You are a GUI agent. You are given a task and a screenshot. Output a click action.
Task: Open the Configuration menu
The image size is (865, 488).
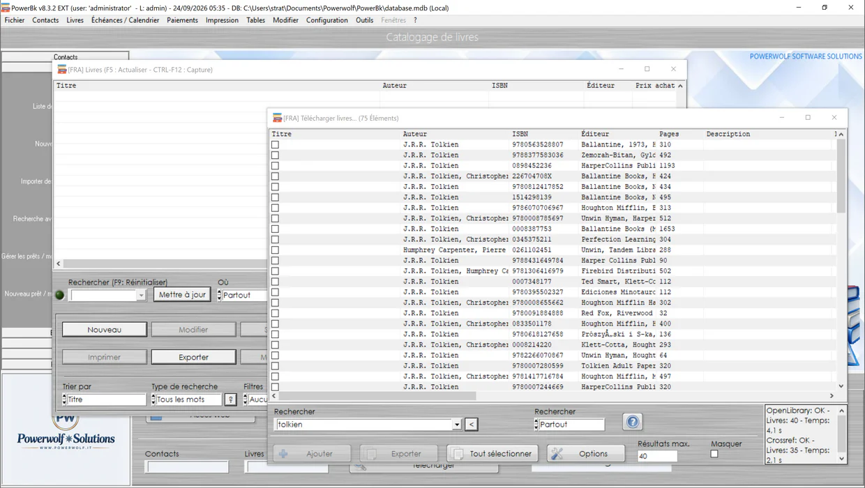click(326, 20)
